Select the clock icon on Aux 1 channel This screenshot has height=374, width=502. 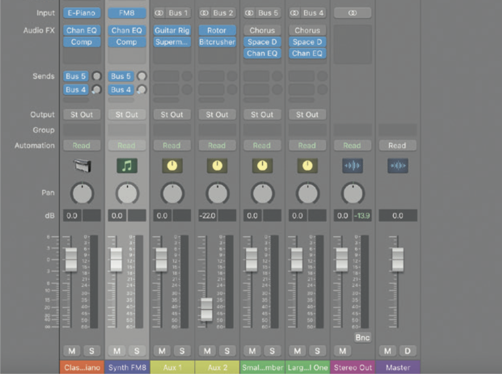click(x=172, y=166)
